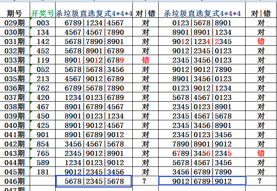Select cell 2345|3456|8901
The height and width of the screenshot is (191, 277).
click(x=202, y=125)
